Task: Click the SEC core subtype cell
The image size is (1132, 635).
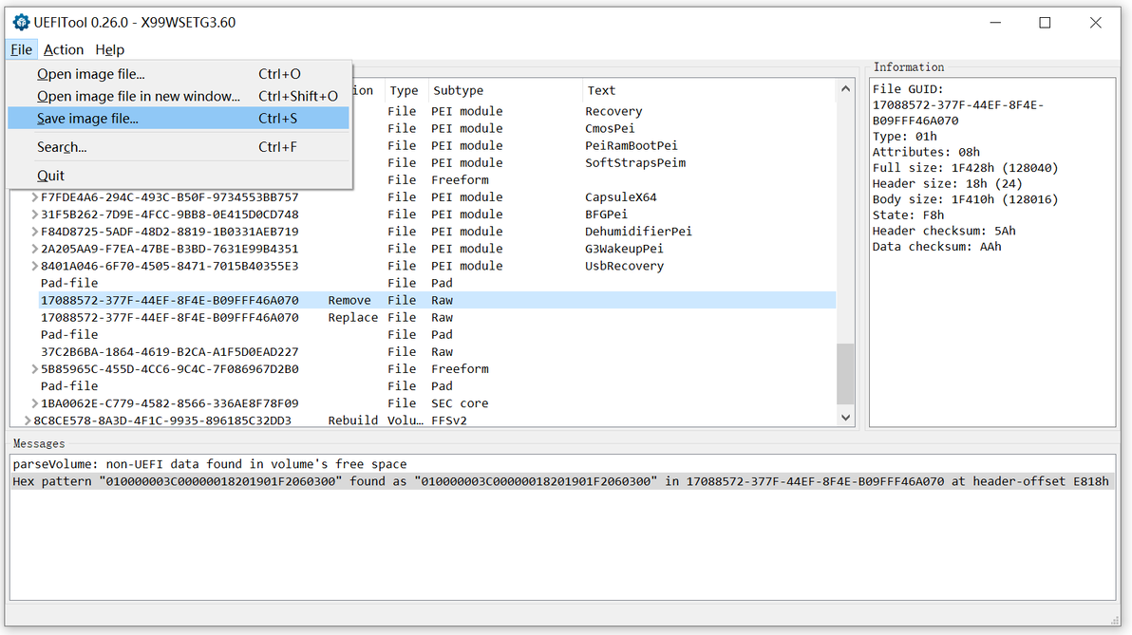Action: coord(460,403)
